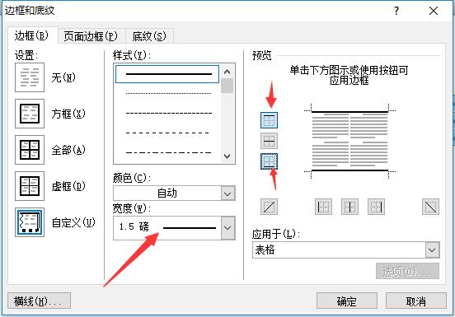
Task: Click the style list scroll-down arrow
Action: 227,156
